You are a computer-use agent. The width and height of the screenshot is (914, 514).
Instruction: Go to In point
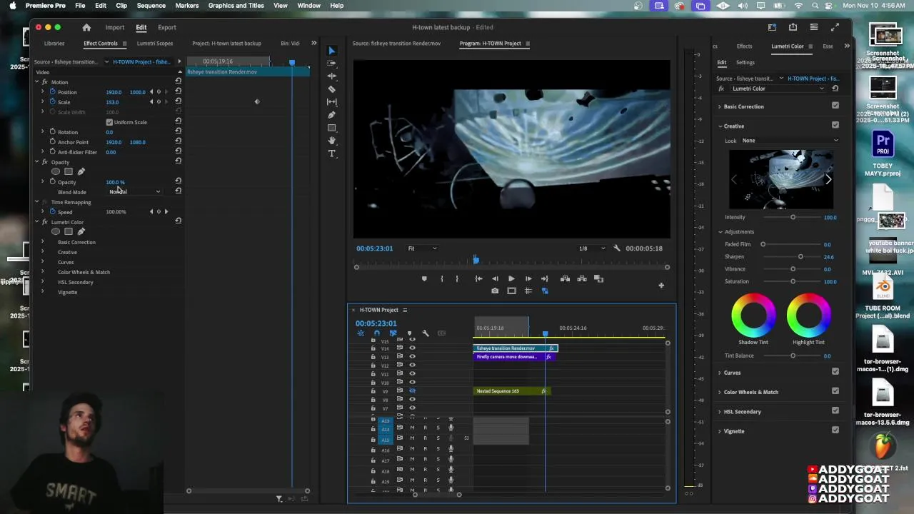point(478,278)
